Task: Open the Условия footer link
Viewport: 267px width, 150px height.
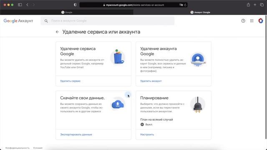Action: point(38,148)
